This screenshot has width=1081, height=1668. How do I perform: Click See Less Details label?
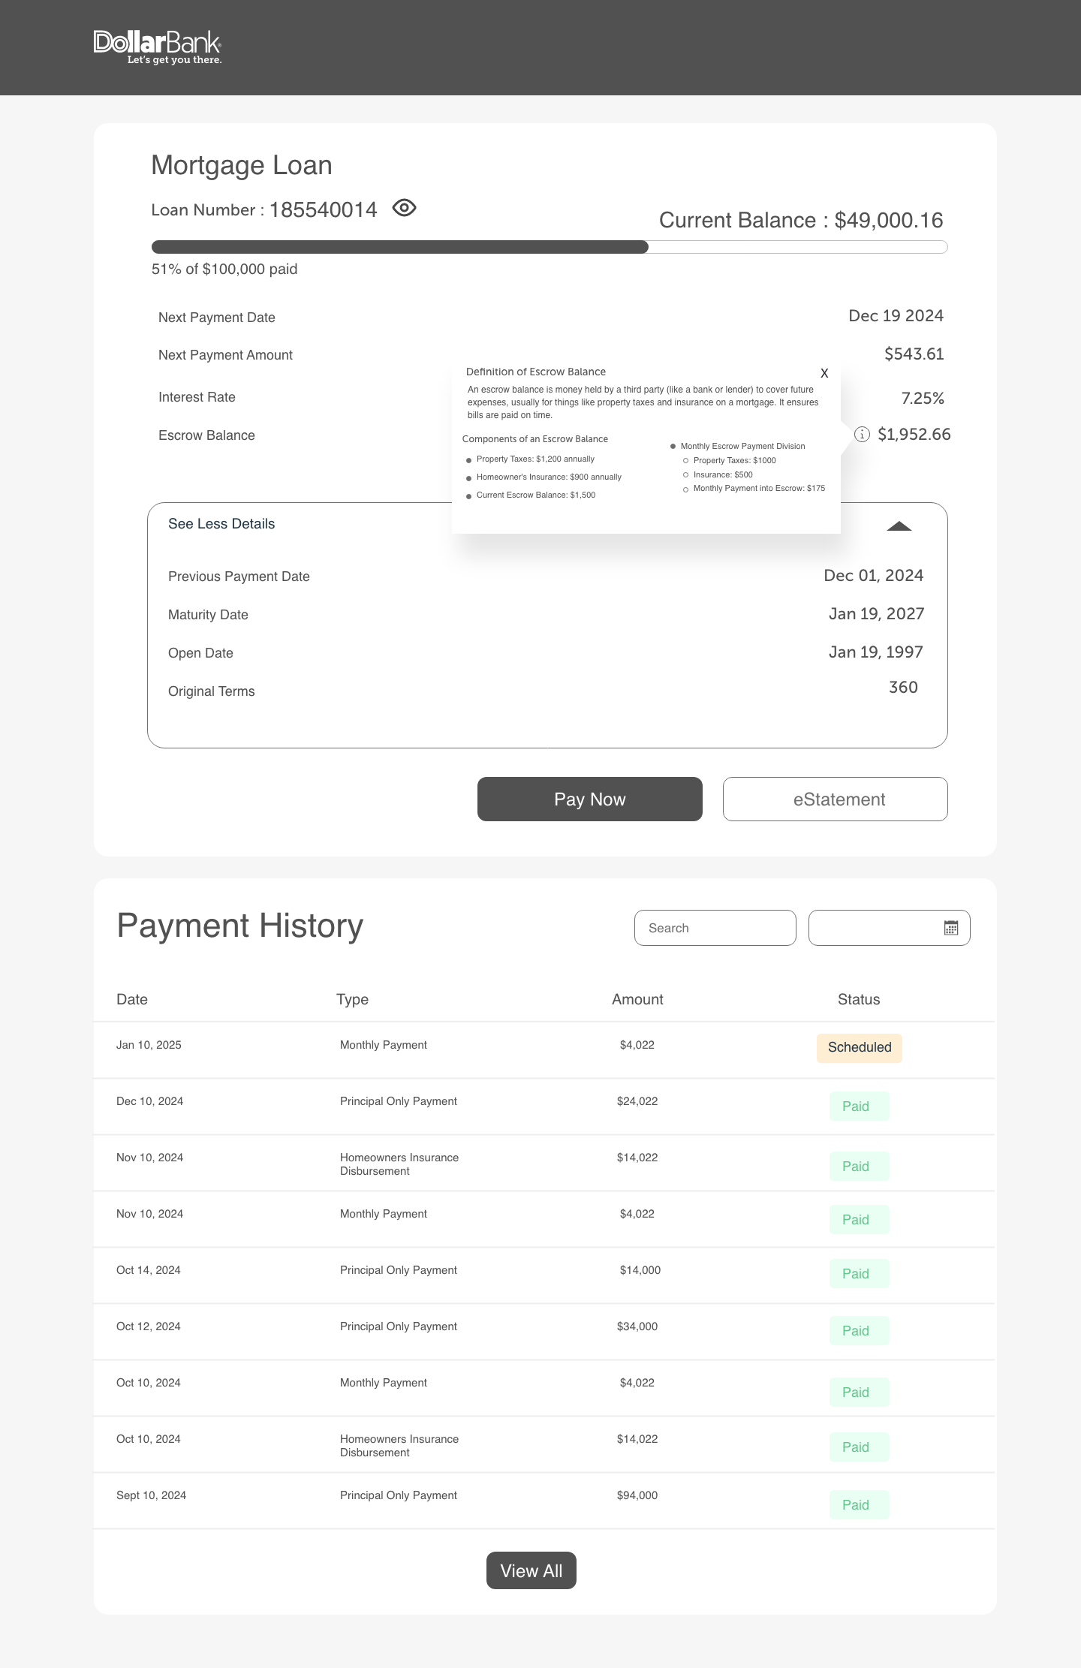click(221, 524)
